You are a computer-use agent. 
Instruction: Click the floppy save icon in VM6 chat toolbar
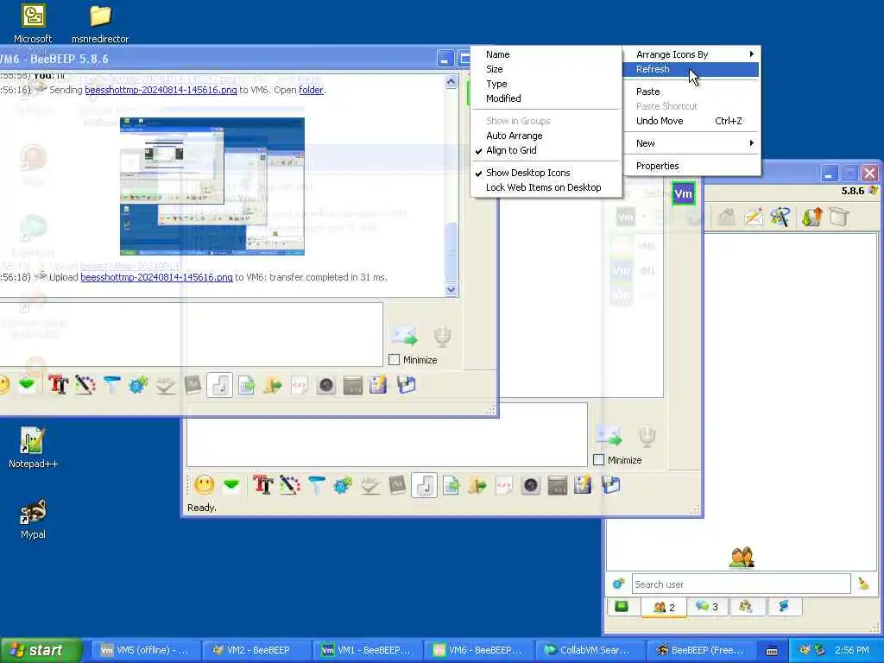tap(379, 385)
